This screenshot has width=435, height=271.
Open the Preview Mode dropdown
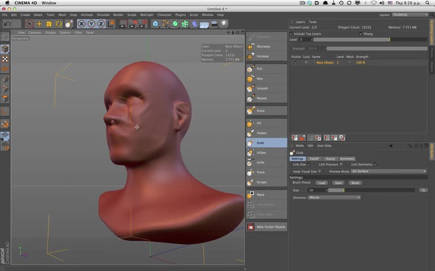pos(388,171)
